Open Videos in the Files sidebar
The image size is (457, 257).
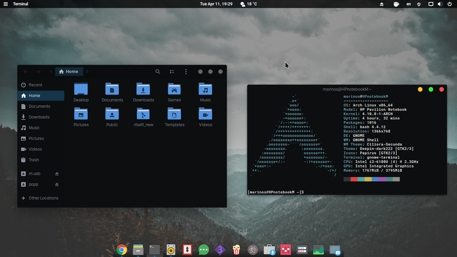point(41,149)
